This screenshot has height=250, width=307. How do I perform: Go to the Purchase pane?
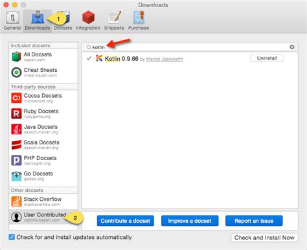(139, 21)
